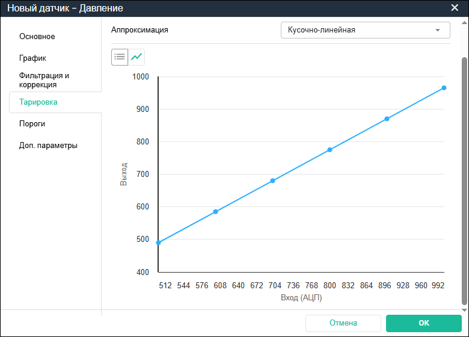Close the Новый датчик dialog

pyautogui.click(x=455, y=8)
